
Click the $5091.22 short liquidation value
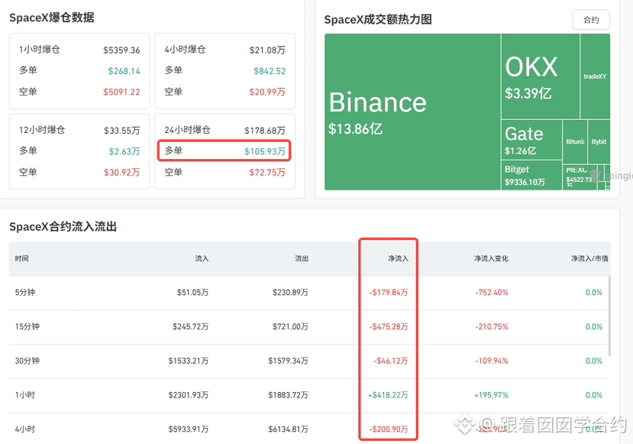coord(121,92)
